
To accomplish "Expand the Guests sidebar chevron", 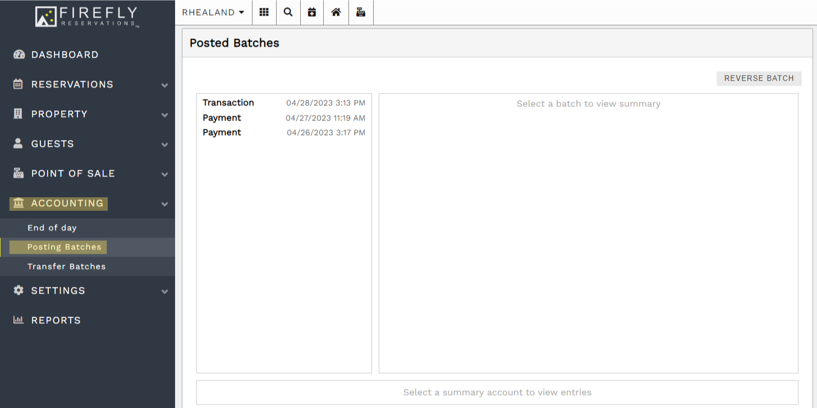I will (164, 145).
